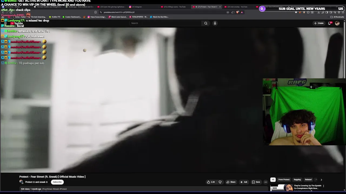Share the Fear Street video
Viewport: 346px width, 194px height.
point(231,182)
